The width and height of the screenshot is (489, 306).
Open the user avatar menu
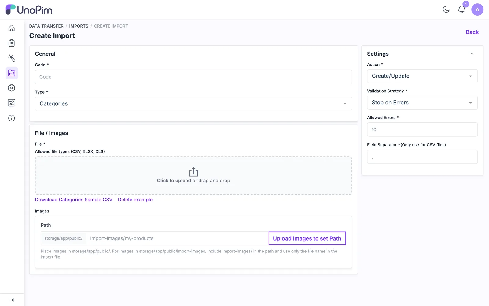pos(477,9)
